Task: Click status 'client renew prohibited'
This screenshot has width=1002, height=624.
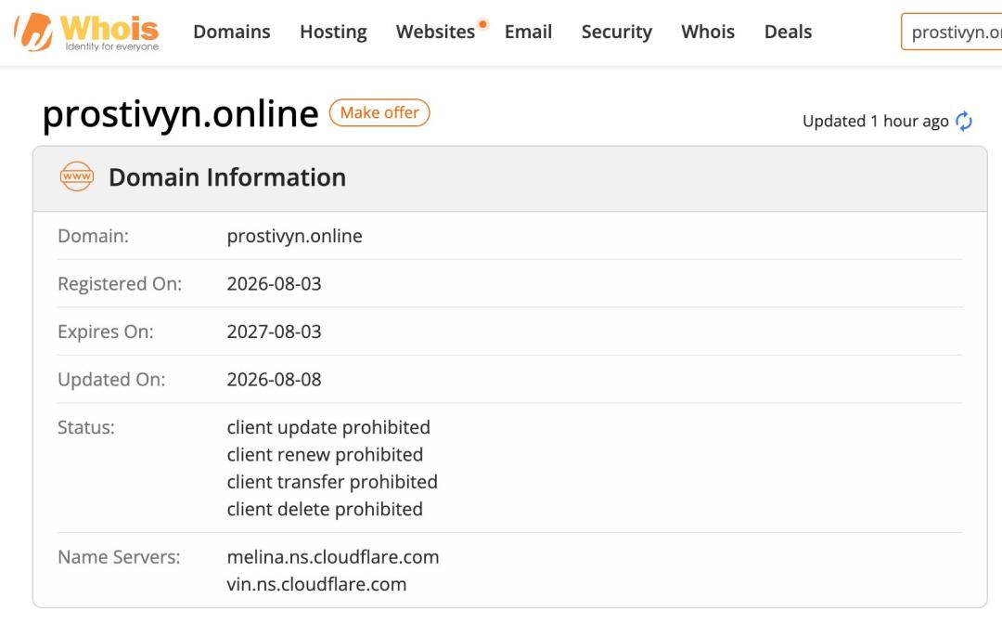Action: (325, 455)
